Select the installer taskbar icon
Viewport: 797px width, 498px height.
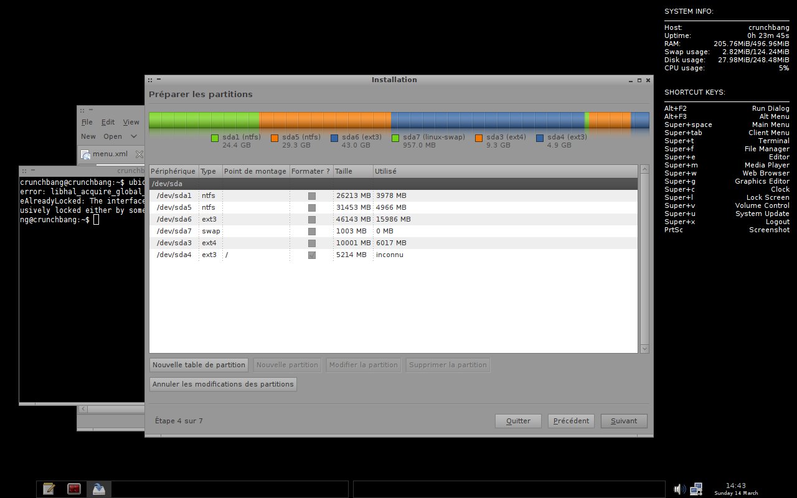(x=98, y=489)
